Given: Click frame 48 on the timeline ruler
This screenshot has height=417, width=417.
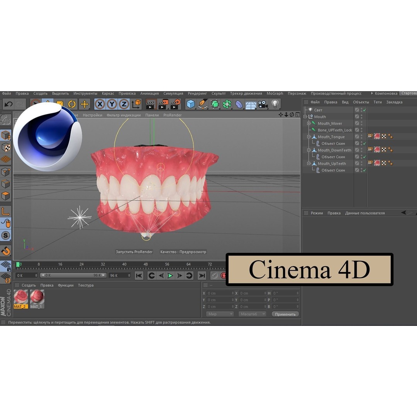Looking at the screenshot, I should [x=146, y=264].
